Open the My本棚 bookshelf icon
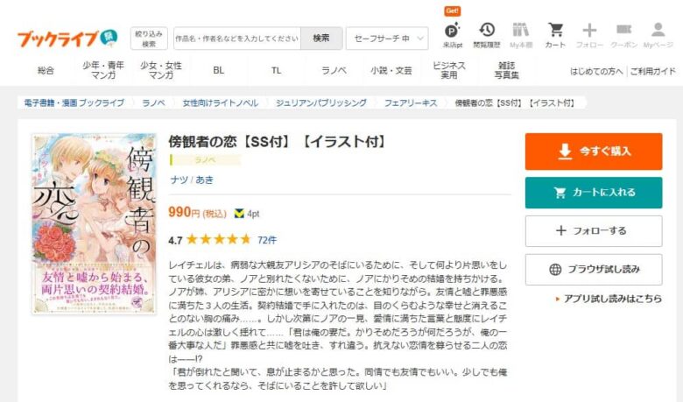The image size is (683, 402). (521, 35)
